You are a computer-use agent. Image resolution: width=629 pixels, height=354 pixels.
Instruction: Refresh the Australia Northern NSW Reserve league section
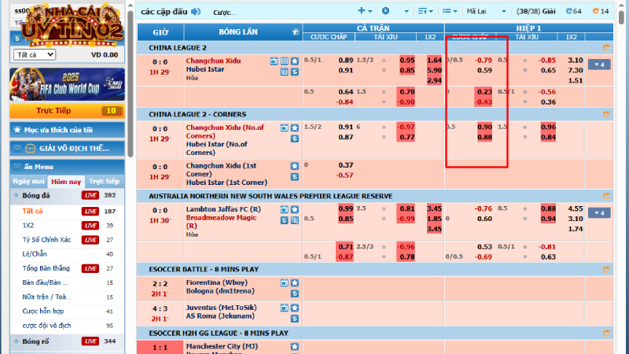coord(606,196)
